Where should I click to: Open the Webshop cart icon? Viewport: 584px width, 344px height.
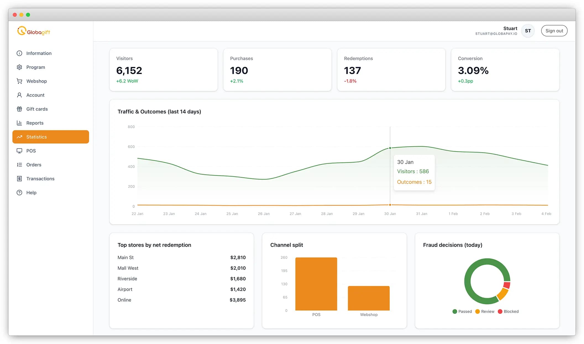click(19, 81)
